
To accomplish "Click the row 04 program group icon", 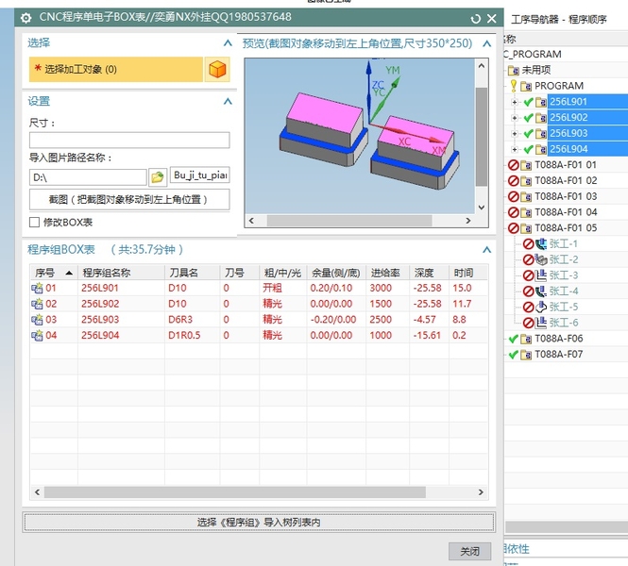I will coord(37,335).
